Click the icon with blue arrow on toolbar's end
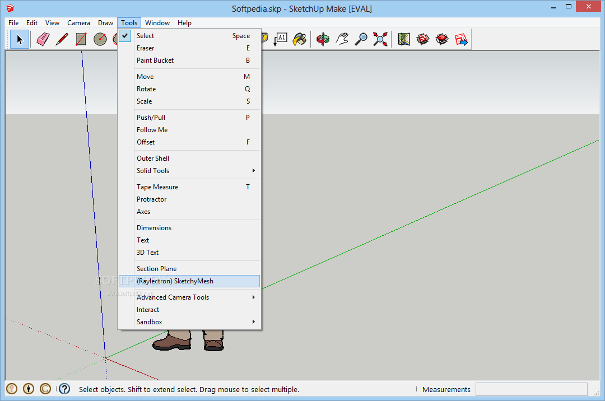The height and width of the screenshot is (401, 605). [461, 39]
